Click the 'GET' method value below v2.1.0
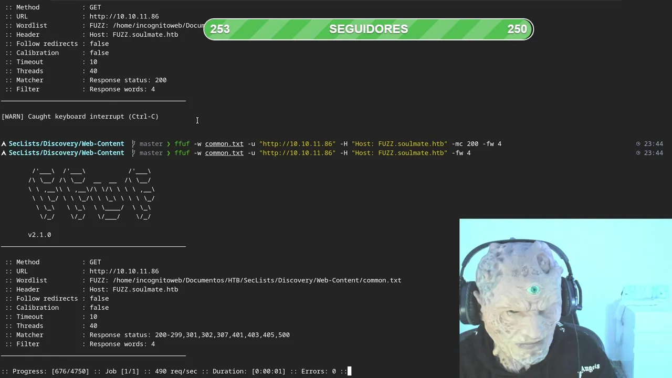 coord(95,262)
